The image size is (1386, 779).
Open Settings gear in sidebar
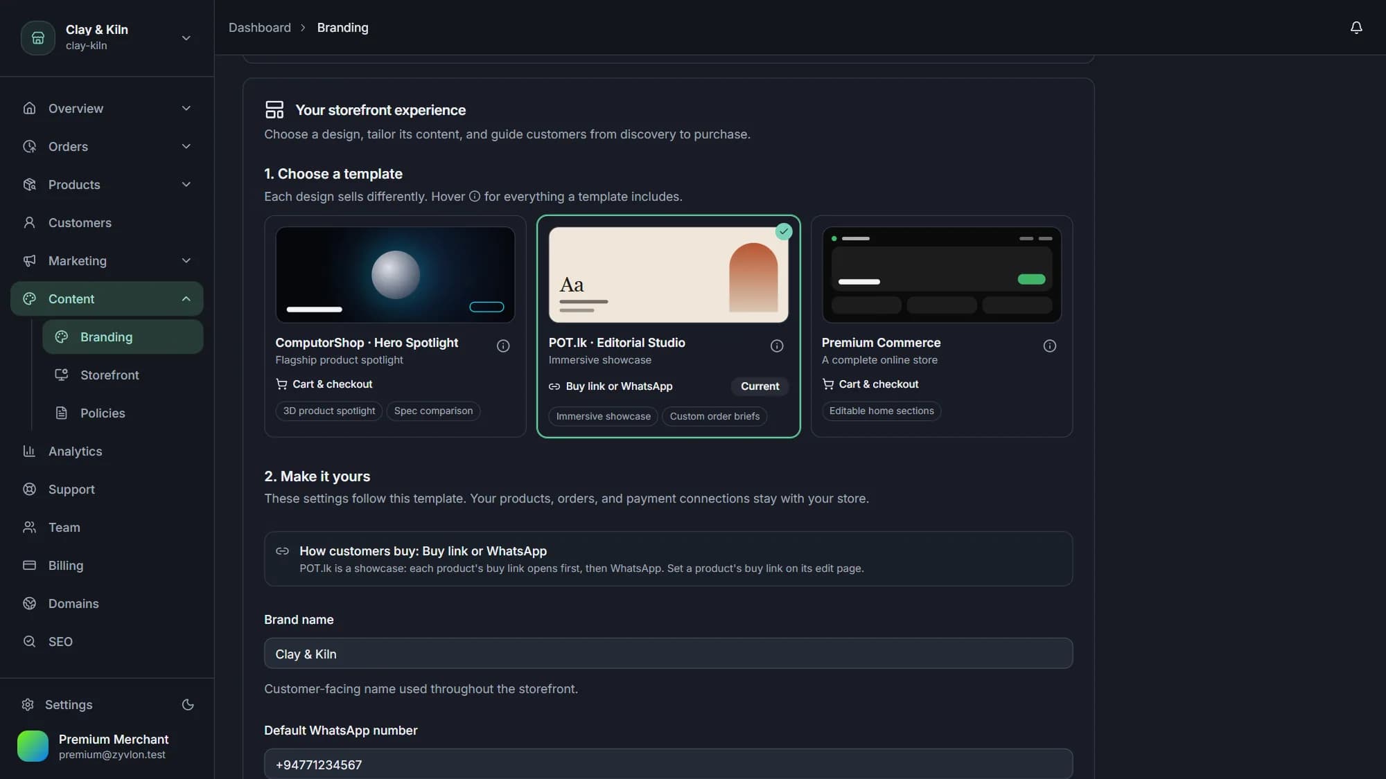click(28, 705)
